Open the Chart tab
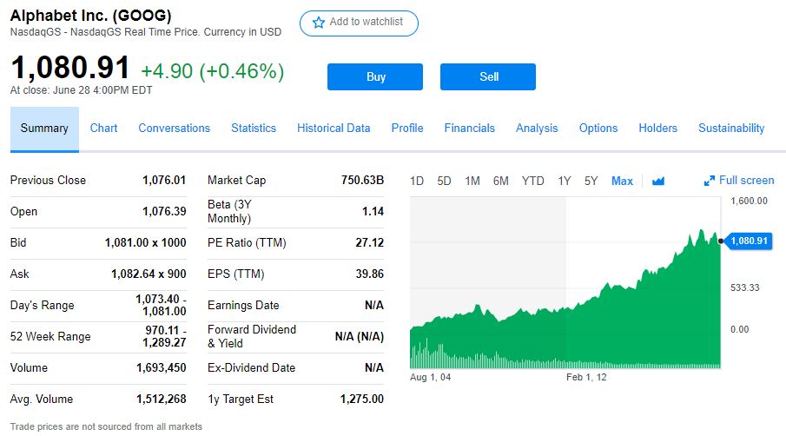Screen dimensions: 786x436 pyautogui.click(x=103, y=129)
